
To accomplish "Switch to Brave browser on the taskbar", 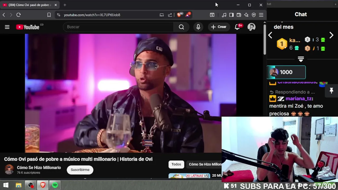I will pos(43,185).
